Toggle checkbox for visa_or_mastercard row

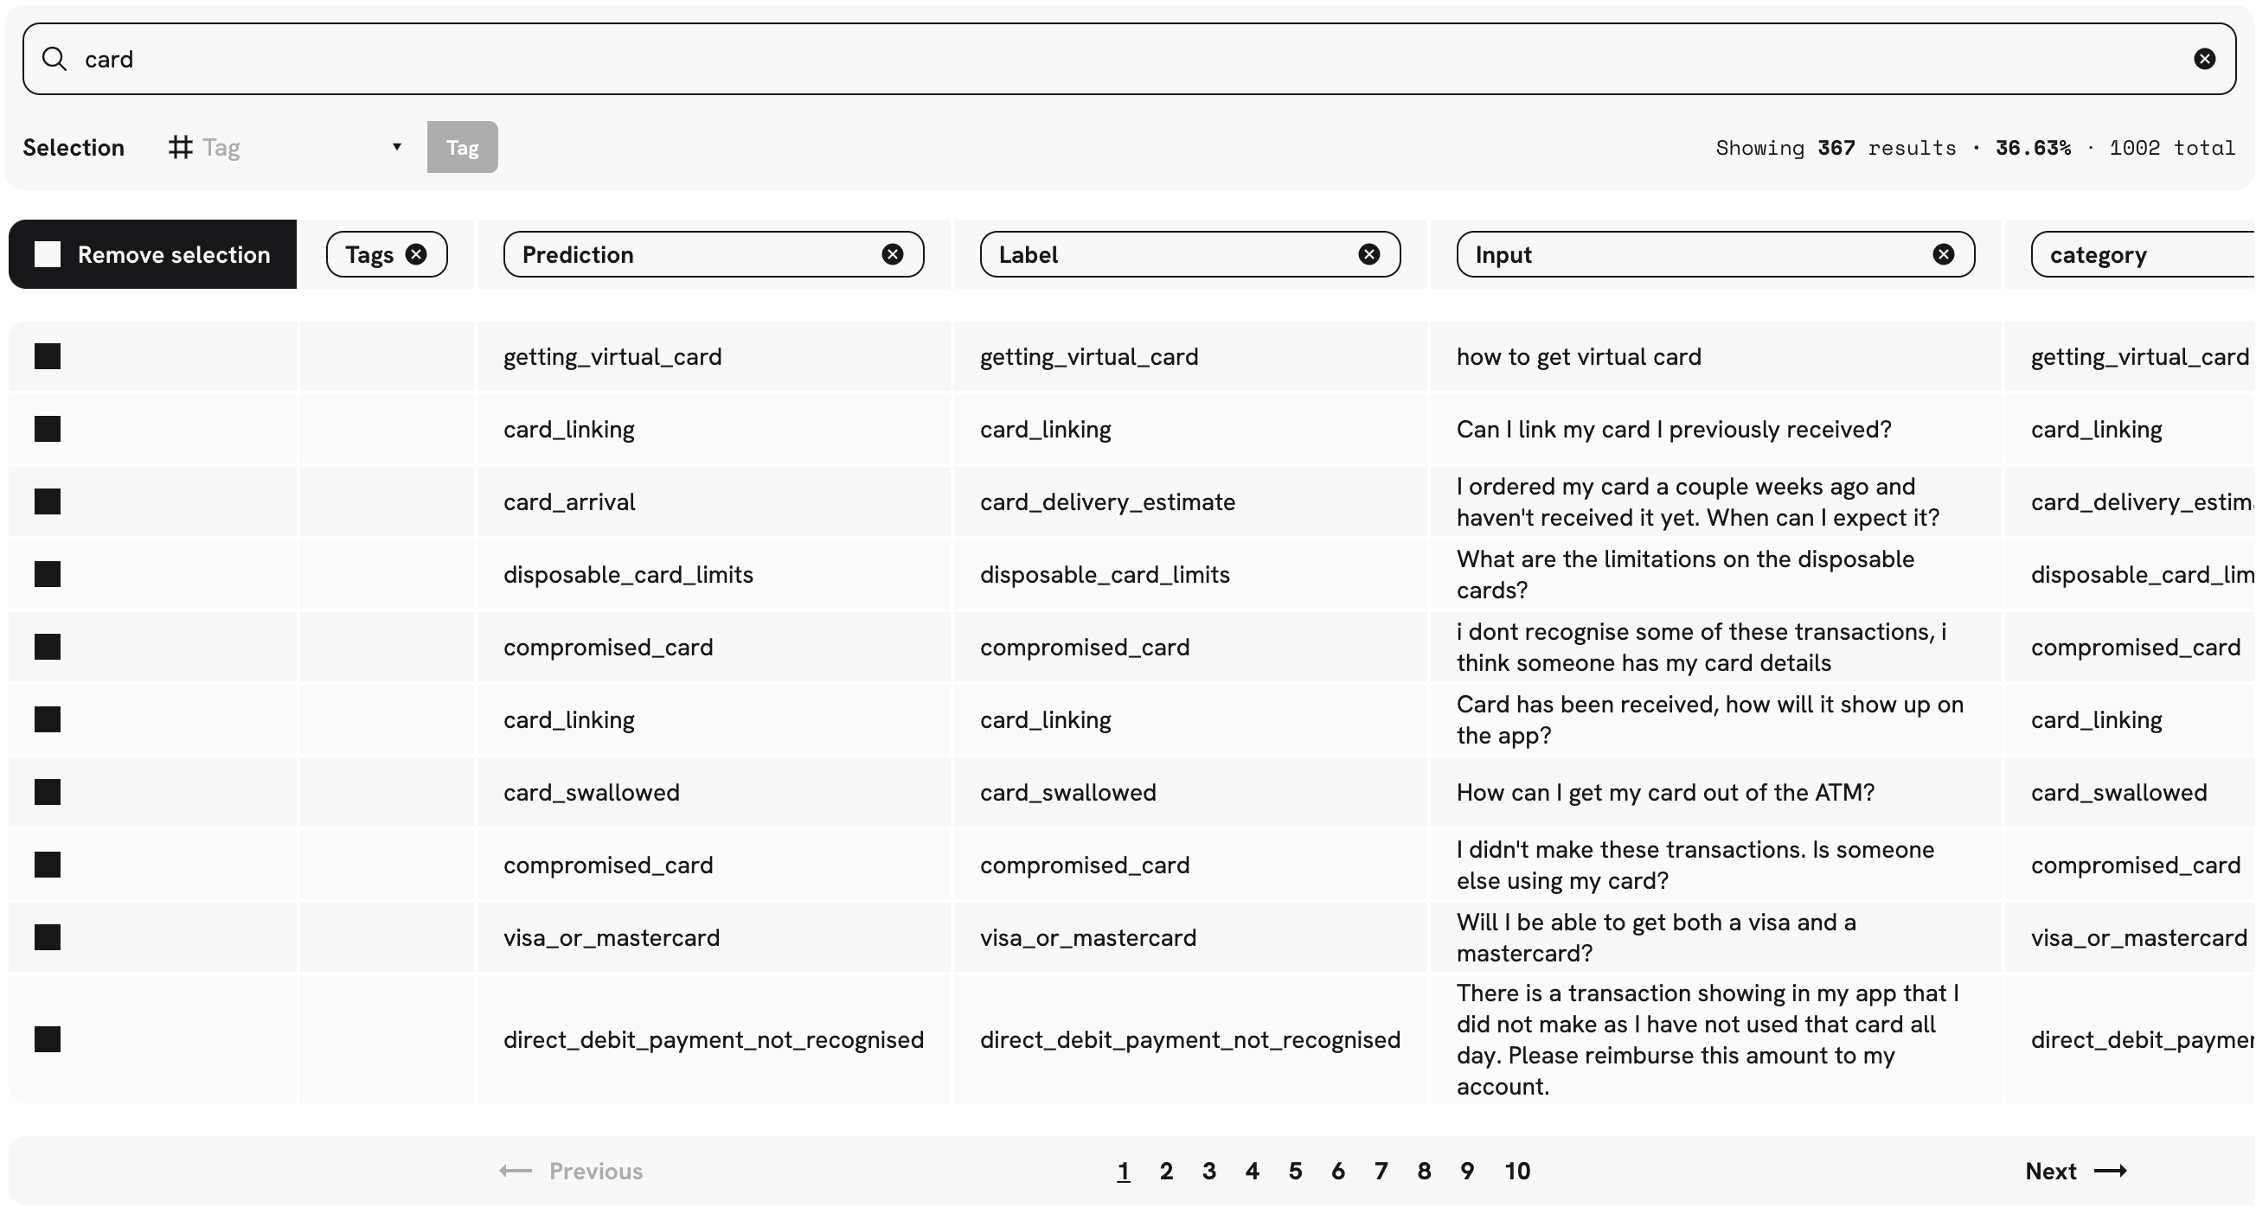[48, 937]
